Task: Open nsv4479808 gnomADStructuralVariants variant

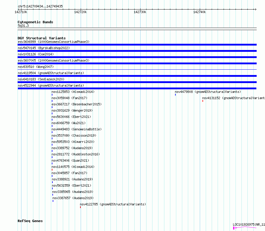Action: pos(208,92)
